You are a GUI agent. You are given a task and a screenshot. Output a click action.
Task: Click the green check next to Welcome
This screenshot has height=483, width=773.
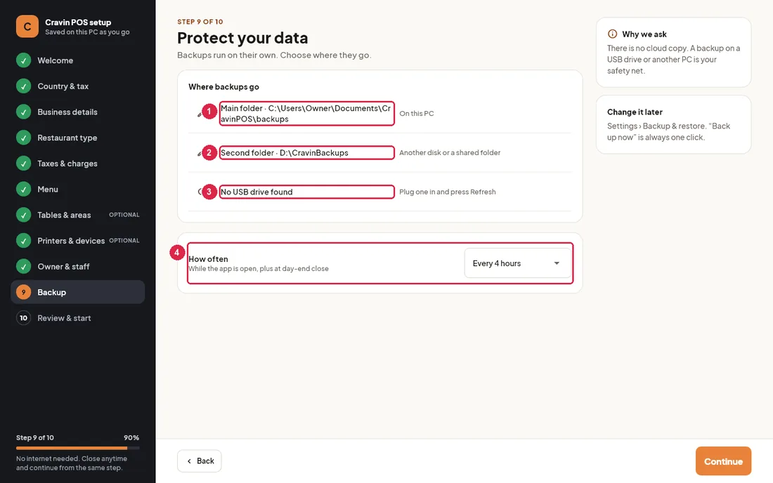[x=23, y=60]
